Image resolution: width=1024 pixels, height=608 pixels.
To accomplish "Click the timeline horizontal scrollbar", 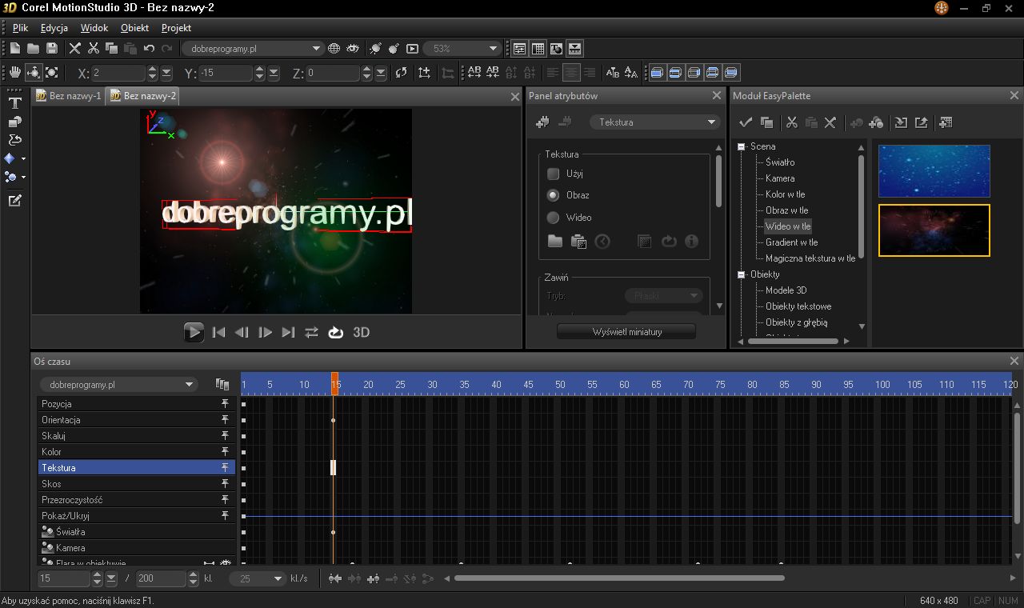I will pos(619,578).
